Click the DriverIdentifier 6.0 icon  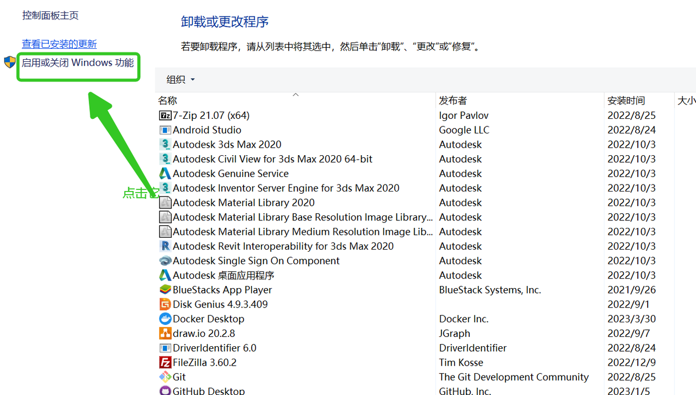[165, 348]
